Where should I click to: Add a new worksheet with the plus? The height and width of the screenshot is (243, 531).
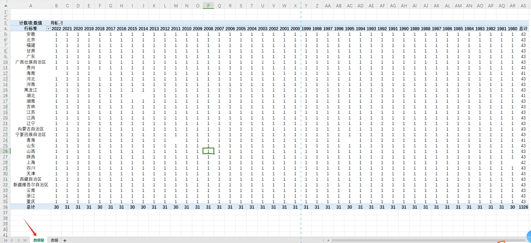[65, 240]
